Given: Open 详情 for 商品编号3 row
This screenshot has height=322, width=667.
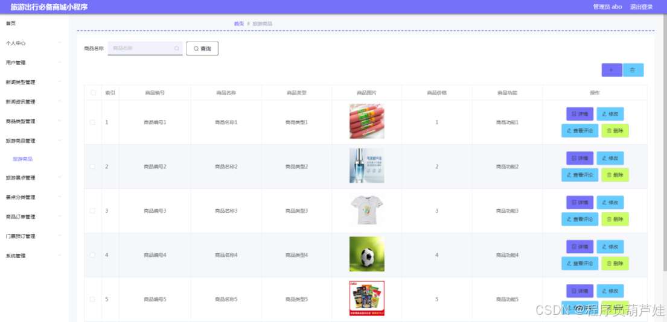Looking at the screenshot, I should click(x=580, y=202).
